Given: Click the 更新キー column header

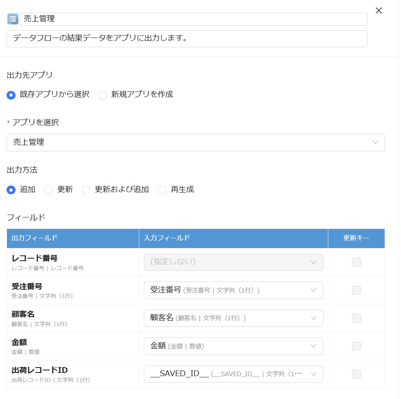Looking at the screenshot, I should pyautogui.click(x=356, y=238).
